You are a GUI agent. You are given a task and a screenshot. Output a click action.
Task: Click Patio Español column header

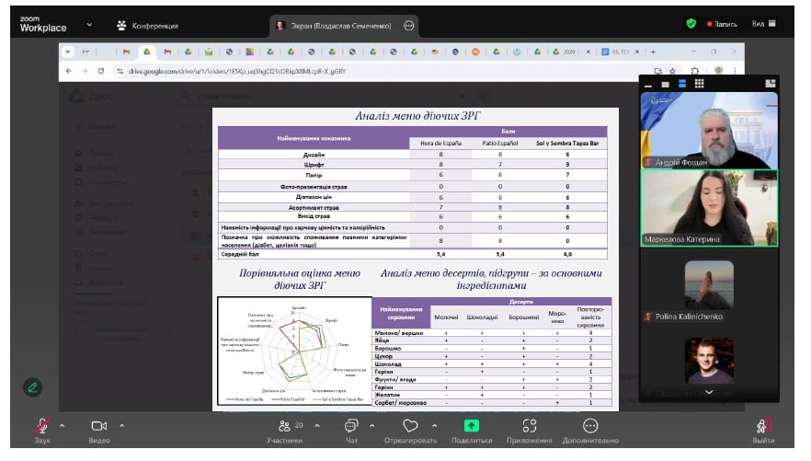[499, 143]
